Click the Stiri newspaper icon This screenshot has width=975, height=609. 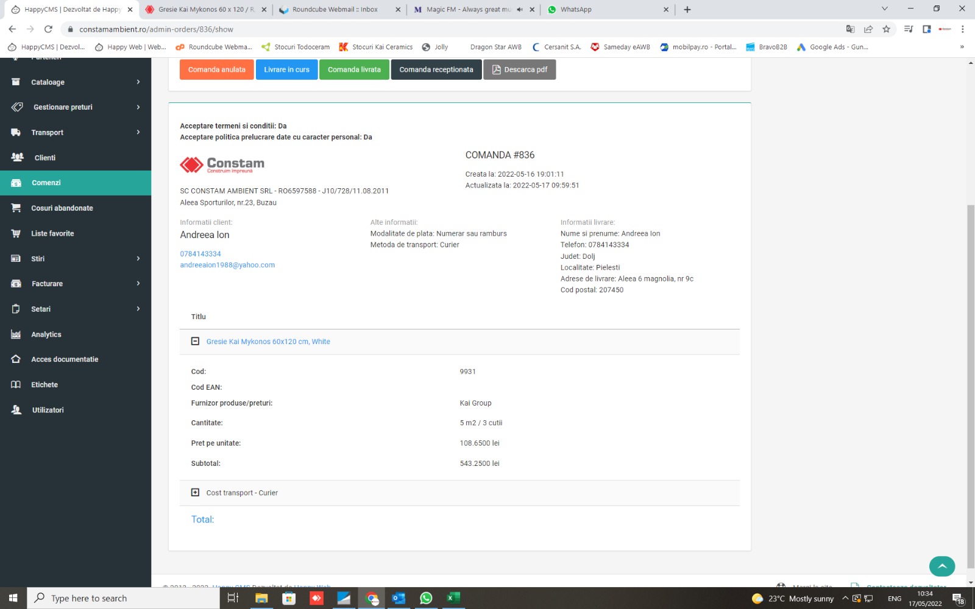point(16,258)
